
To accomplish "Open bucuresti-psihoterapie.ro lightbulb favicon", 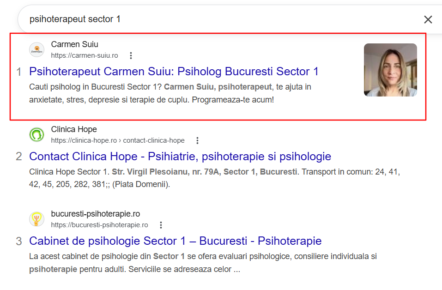I will pyautogui.click(x=36, y=219).
